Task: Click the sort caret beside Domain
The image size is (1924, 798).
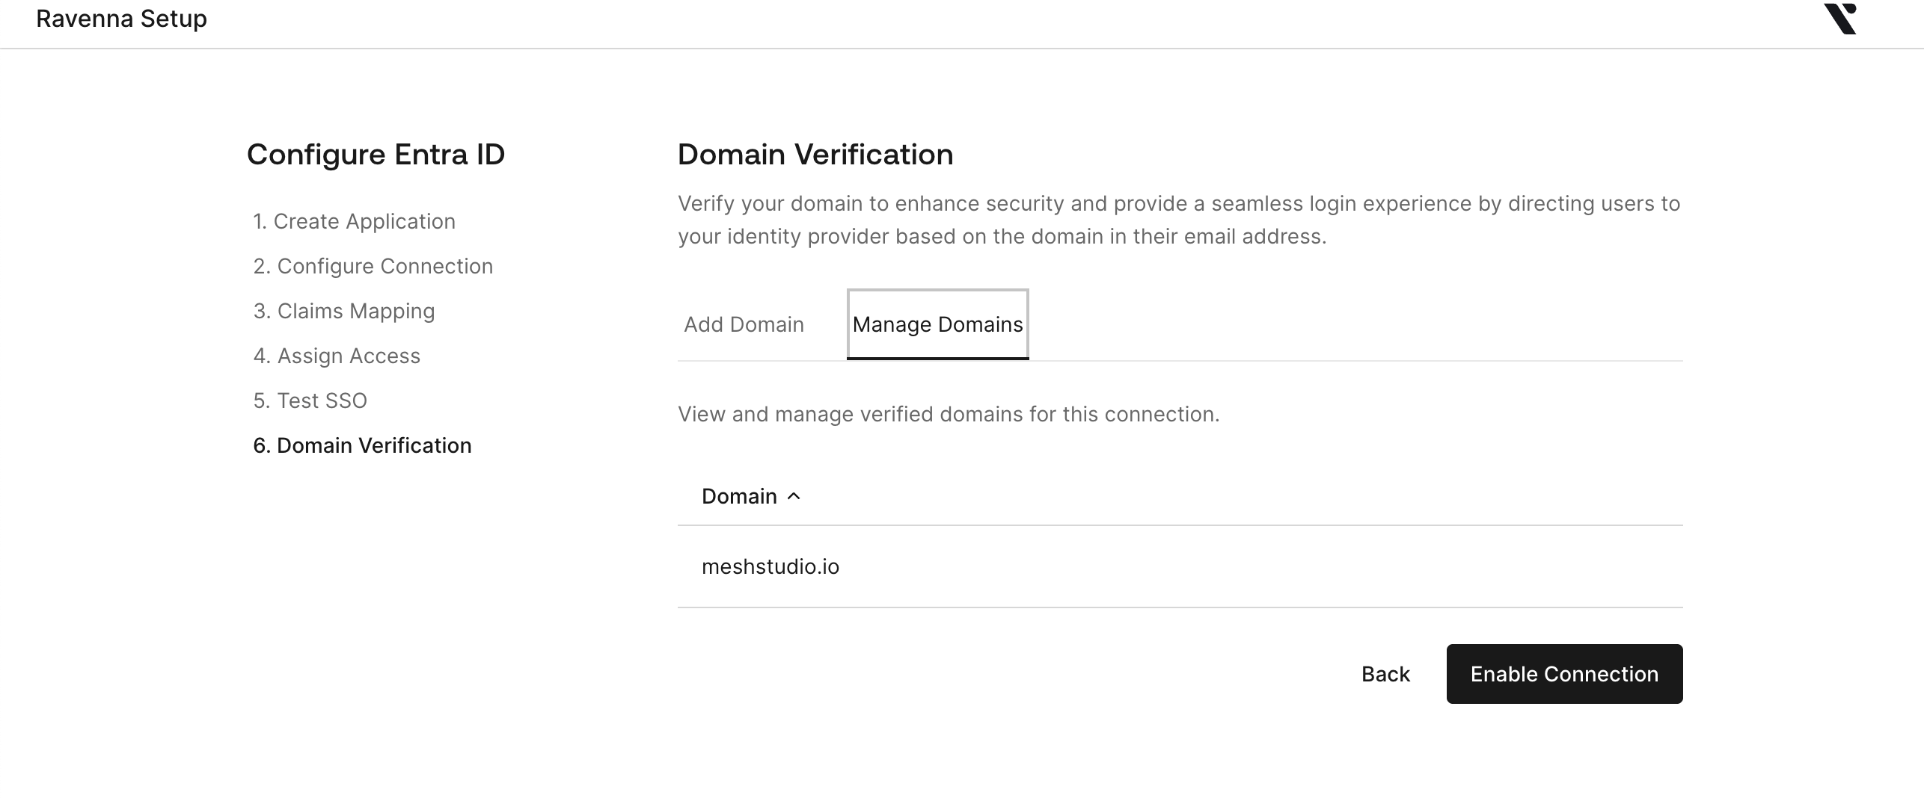Action: click(x=794, y=496)
